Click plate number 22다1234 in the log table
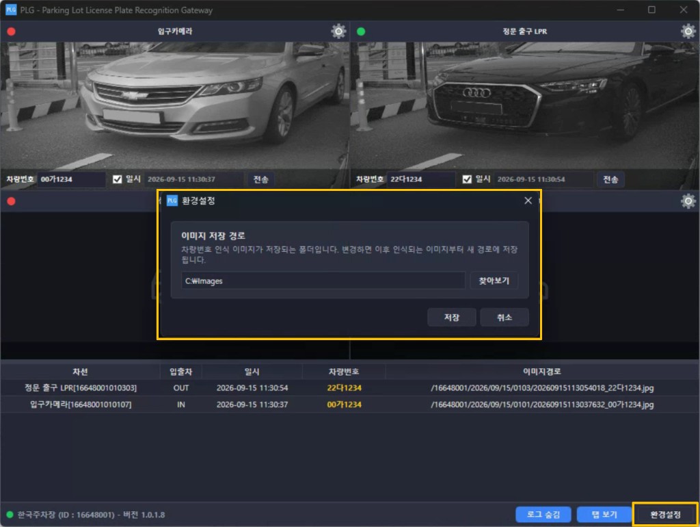Screen dimensions: 700x527 pyautogui.click(x=344, y=388)
